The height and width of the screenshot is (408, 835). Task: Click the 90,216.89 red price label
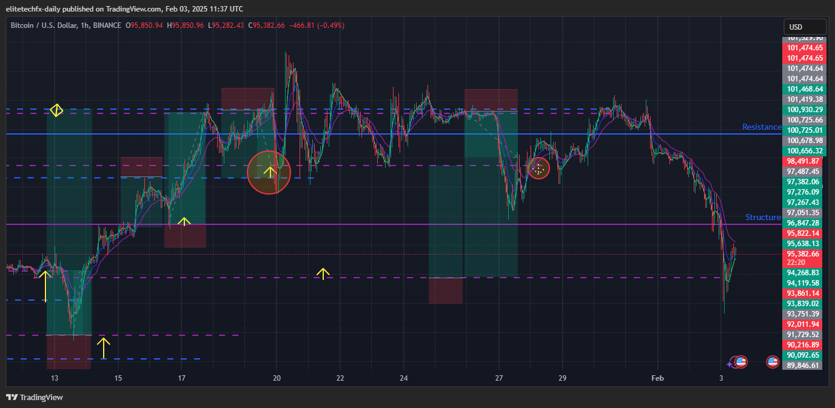pos(803,344)
